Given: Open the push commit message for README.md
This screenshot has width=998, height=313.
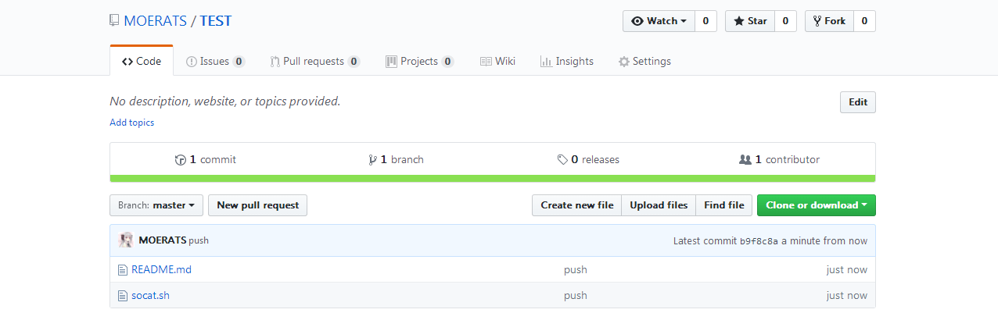Looking at the screenshot, I should point(576,270).
